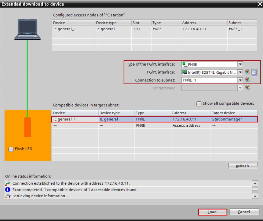The image size is (263, 221).
Task: Click Device type header in configured nodes table
Action: pos(113,23)
